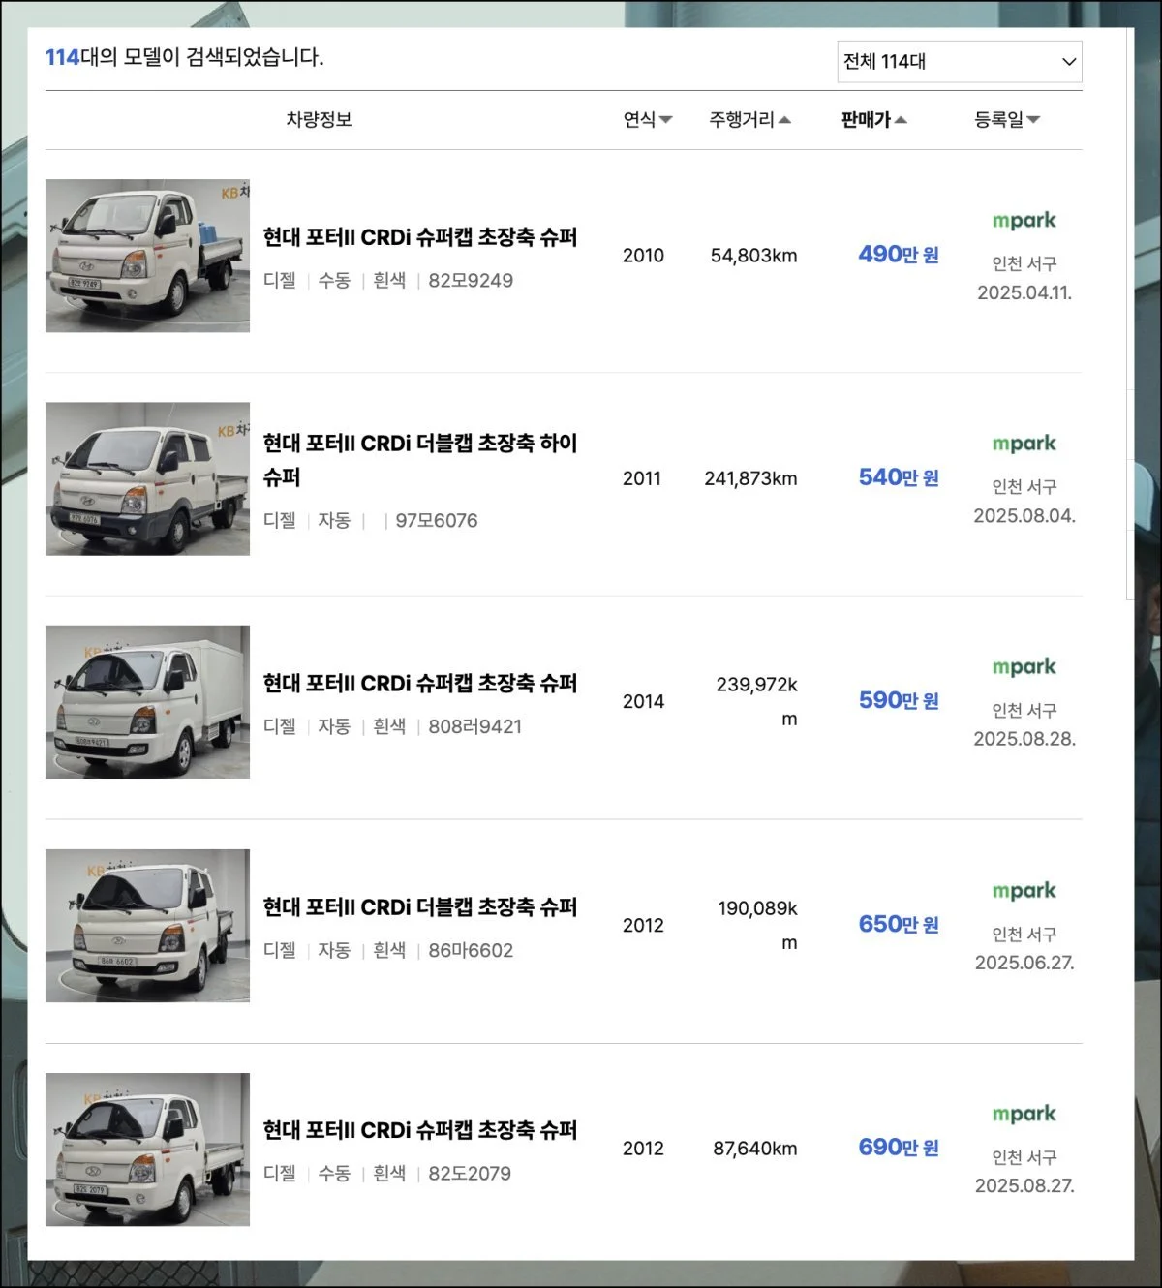Screen dimensions: 1162x1288
Task: Click the 650만 원 price
Action: [899, 925]
